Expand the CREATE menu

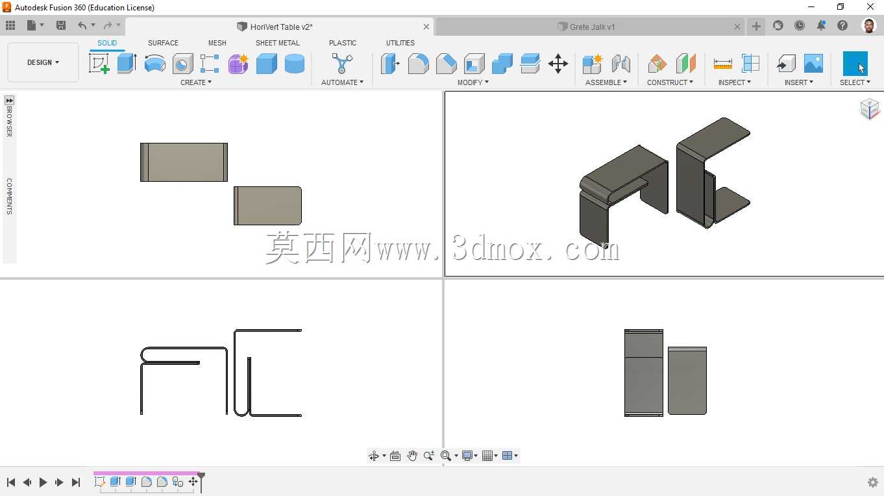[196, 82]
